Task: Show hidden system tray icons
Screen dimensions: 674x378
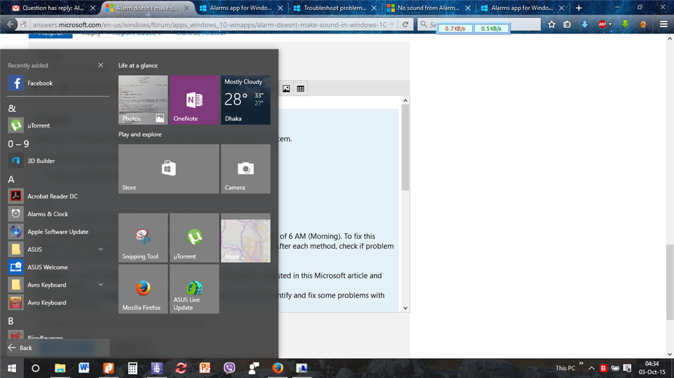Action: click(592, 368)
